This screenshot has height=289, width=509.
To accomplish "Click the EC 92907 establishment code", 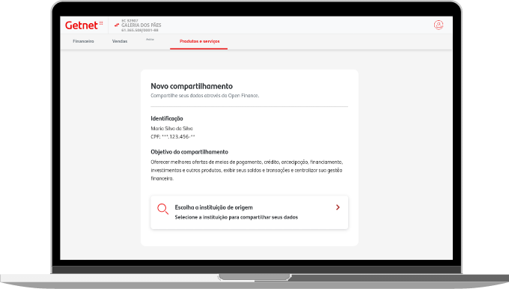I will coord(129,21).
